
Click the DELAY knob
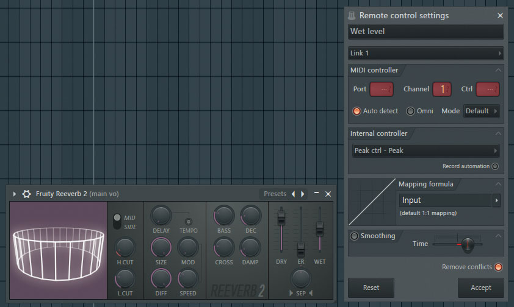tap(161, 216)
